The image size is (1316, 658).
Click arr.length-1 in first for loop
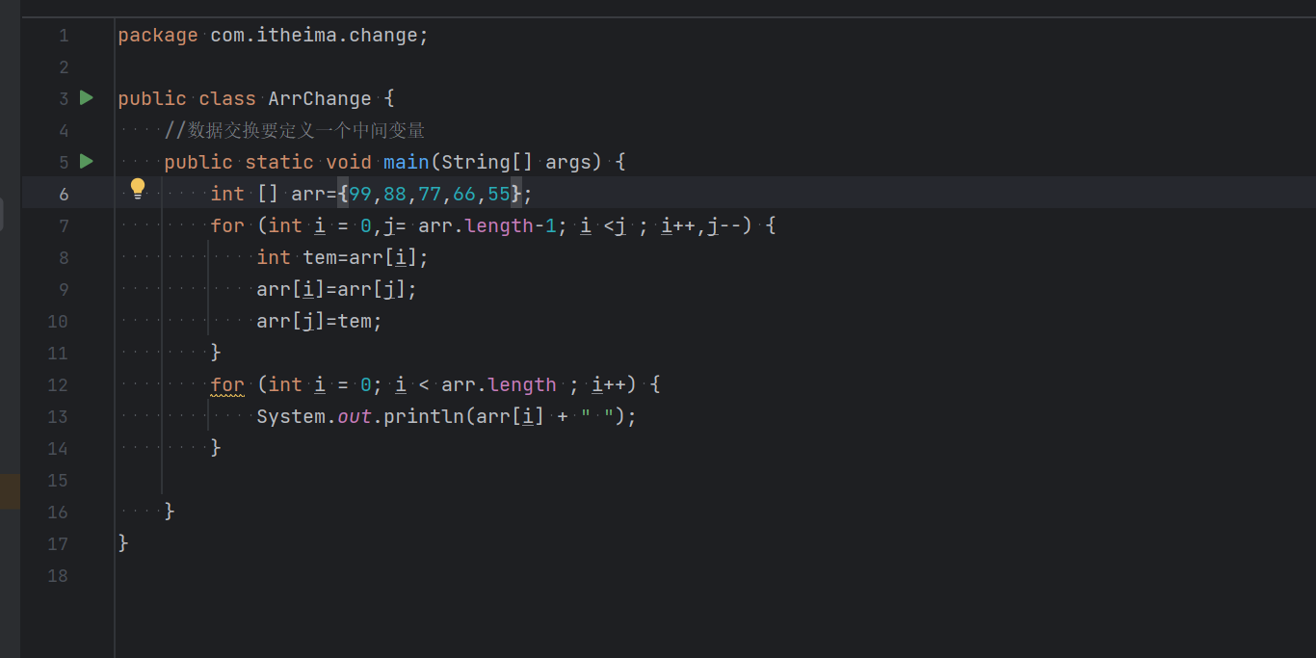click(x=487, y=226)
